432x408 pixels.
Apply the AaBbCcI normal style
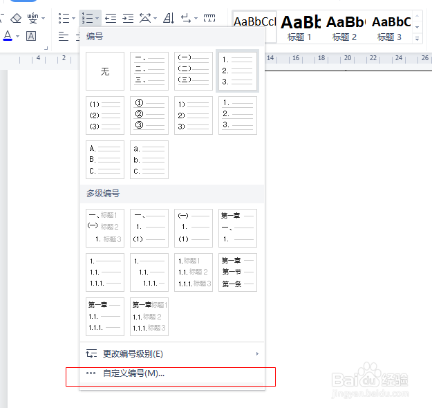click(x=254, y=27)
